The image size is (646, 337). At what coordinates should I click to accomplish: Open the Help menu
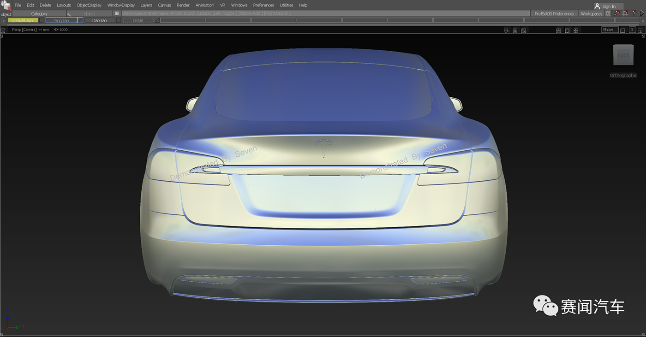tap(303, 6)
